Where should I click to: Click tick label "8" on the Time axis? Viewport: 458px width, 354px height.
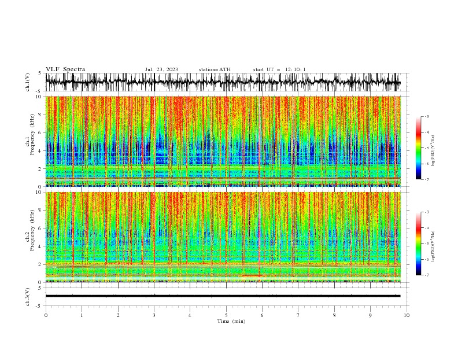[x=334, y=315]
